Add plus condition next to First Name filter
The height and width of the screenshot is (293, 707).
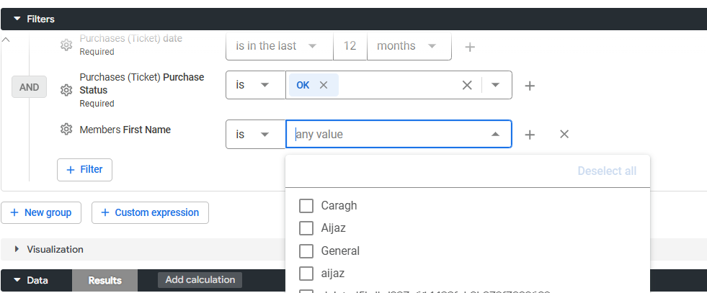(530, 134)
